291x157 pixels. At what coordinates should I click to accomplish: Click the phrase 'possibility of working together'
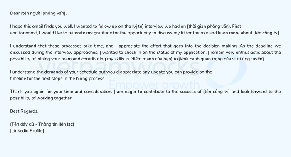click(x=41, y=98)
